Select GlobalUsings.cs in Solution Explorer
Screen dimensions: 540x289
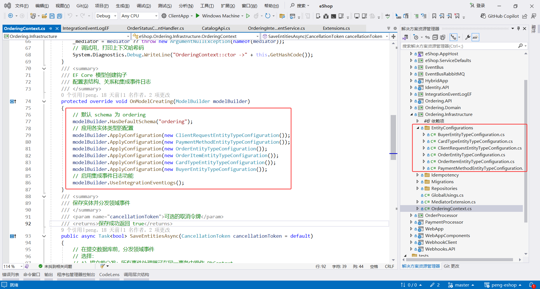(447, 195)
